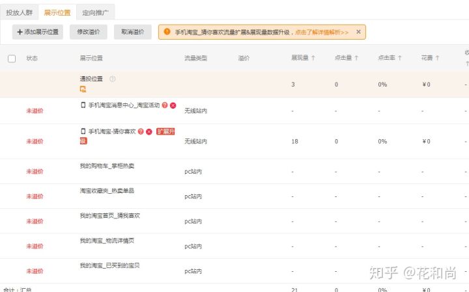Image resolution: width=469 pixels, height=292 pixels.
Task: Switch to the 定向推广 tab
Action: (x=95, y=12)
